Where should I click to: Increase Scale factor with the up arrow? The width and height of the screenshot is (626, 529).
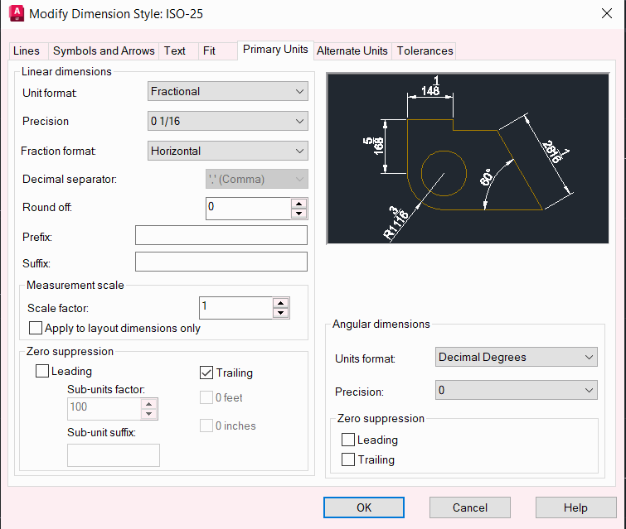(x=280, y=303)
